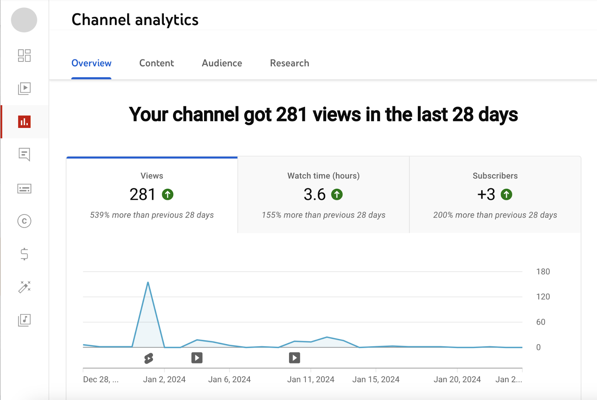Switch to the Audience tab

pyautogui.click(x=222, y=63)
